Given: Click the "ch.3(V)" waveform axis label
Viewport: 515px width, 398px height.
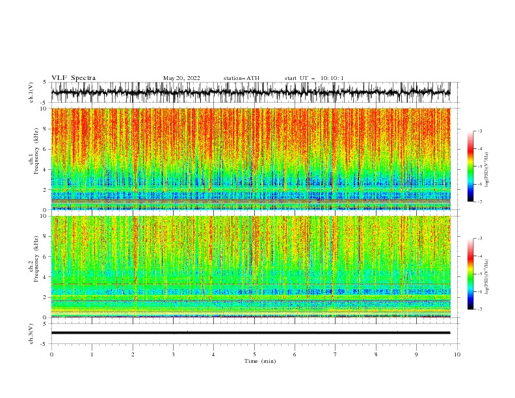Looking at the screenshot, I should [31, 334].
